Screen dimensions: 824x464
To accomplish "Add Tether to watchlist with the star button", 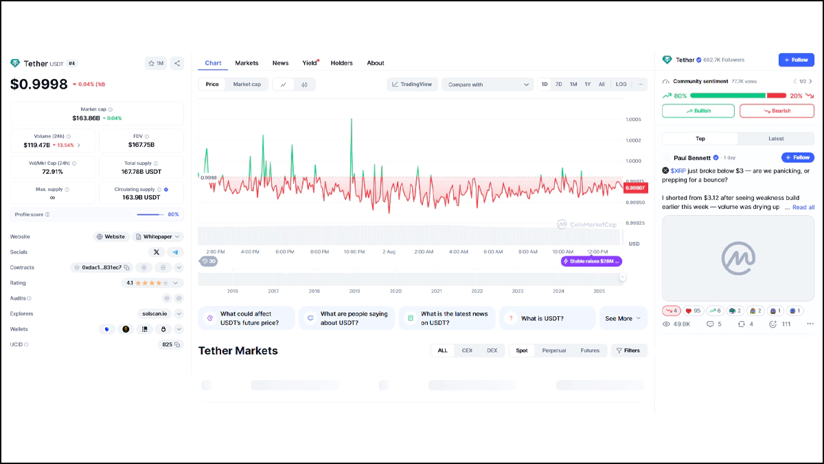I will (155, 63).
